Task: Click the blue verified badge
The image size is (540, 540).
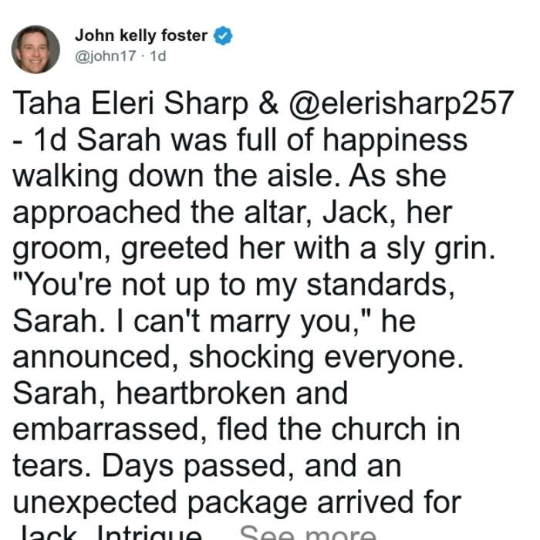Action: [x=223, y=35]
